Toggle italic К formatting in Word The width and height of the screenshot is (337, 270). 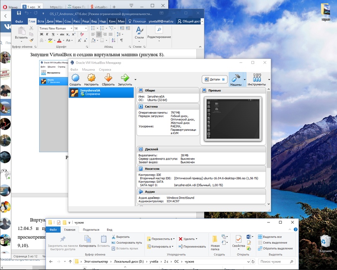(47, 34)
